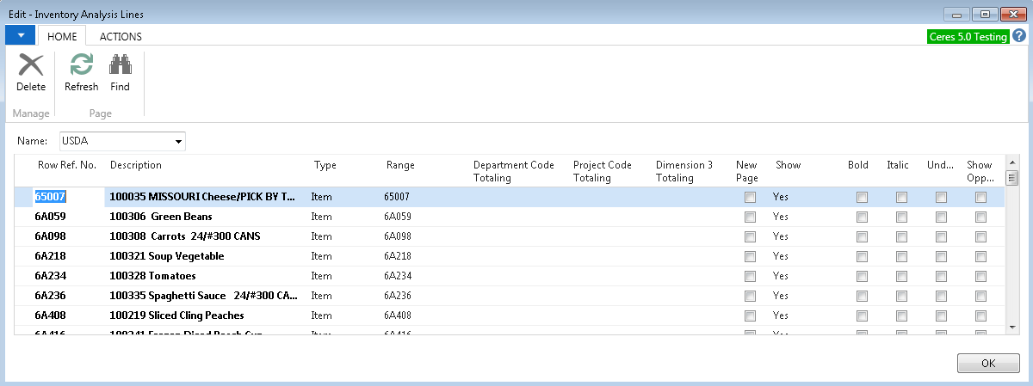Open the blue application menu dropdown button

[x=20, y=35]
